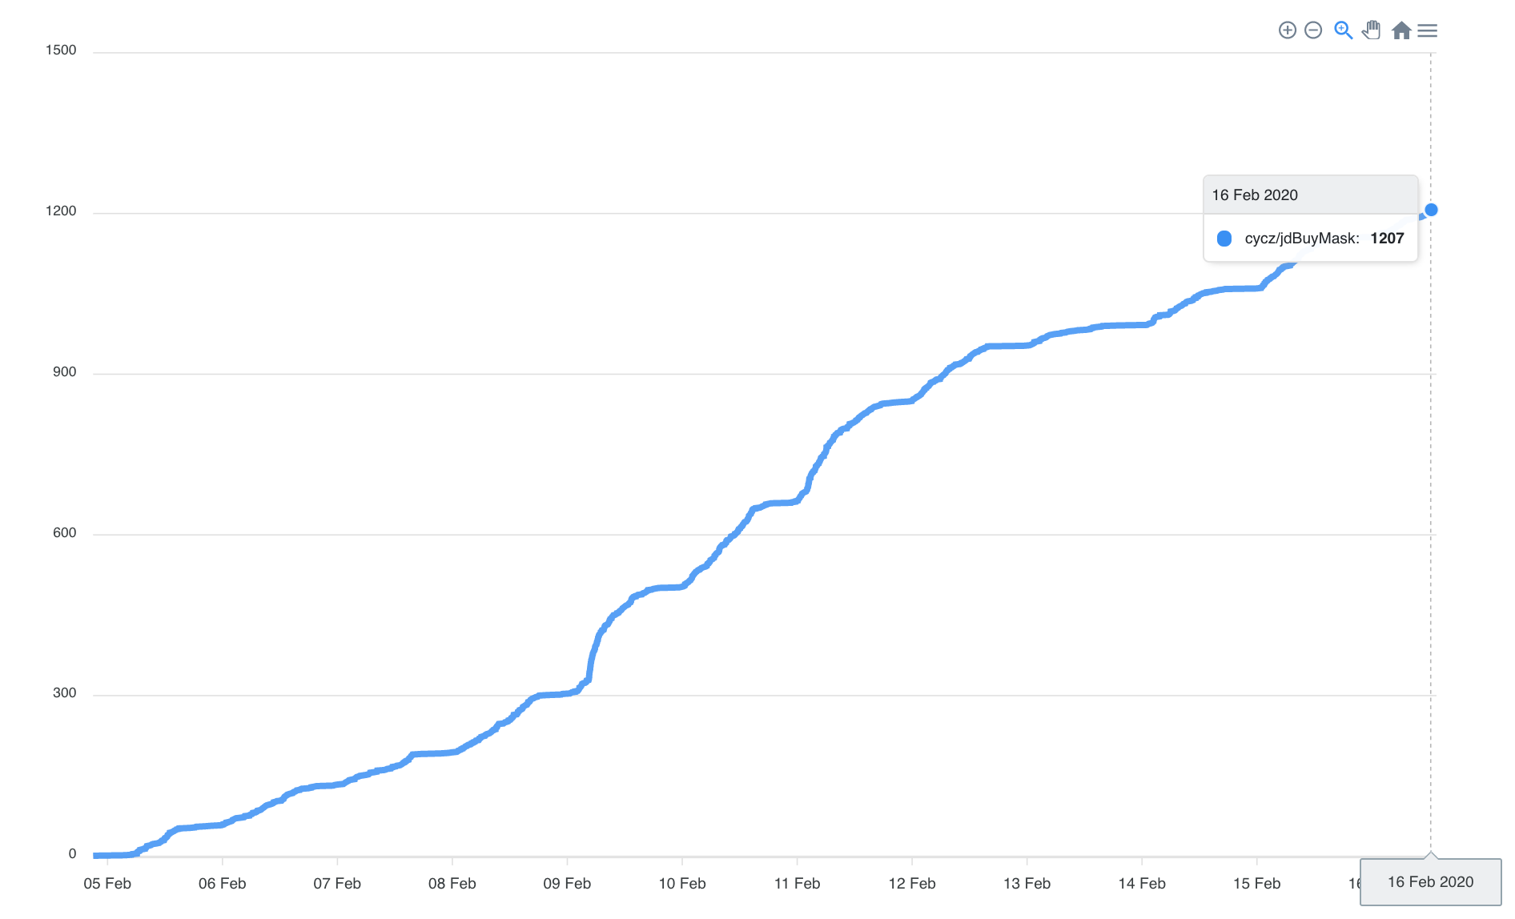Click the cycz/jdBuyMask tooltip label
This screenshot has width=1515, height=919.
tap(1301, 239)
